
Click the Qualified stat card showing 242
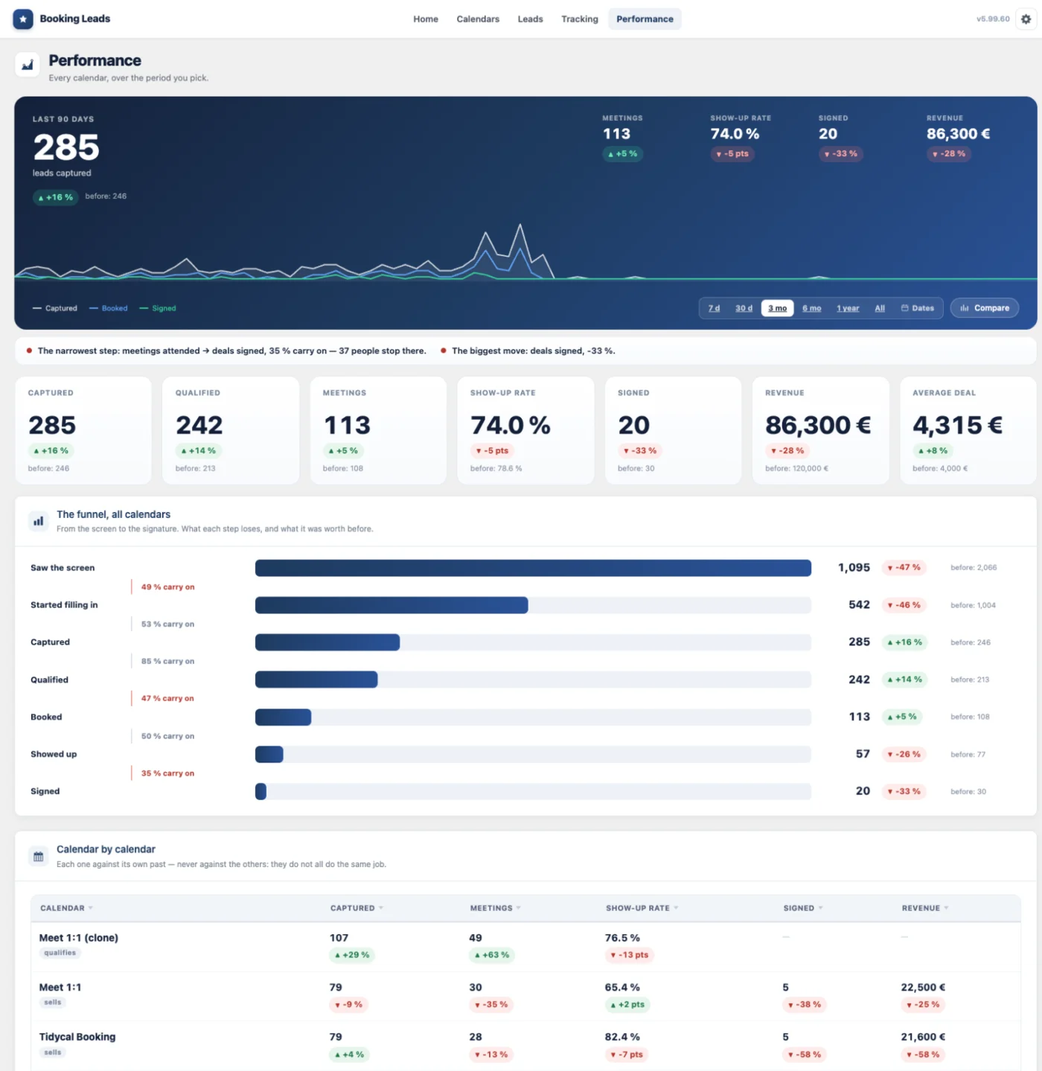[x=231, y=430]
